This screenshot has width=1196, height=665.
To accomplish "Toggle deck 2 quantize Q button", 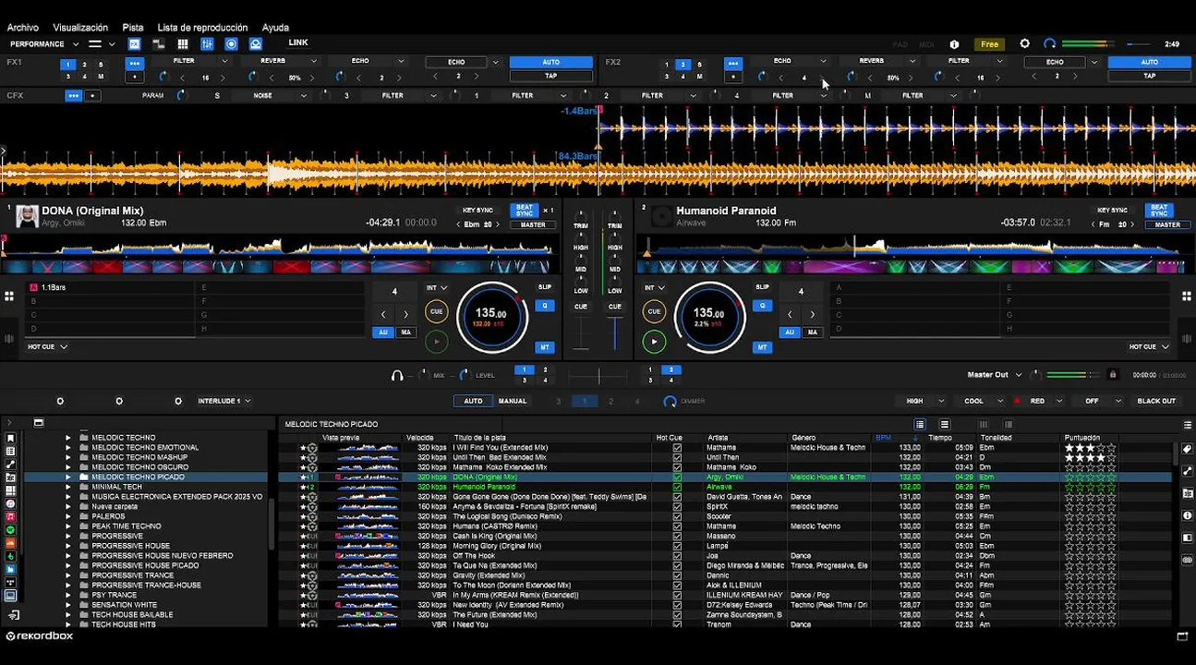I will (762, 306).
